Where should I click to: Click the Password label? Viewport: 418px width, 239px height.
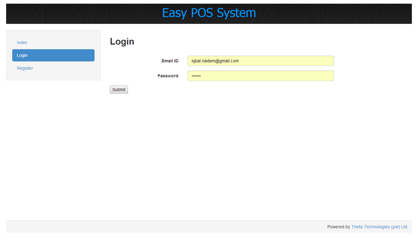[168, 76]
